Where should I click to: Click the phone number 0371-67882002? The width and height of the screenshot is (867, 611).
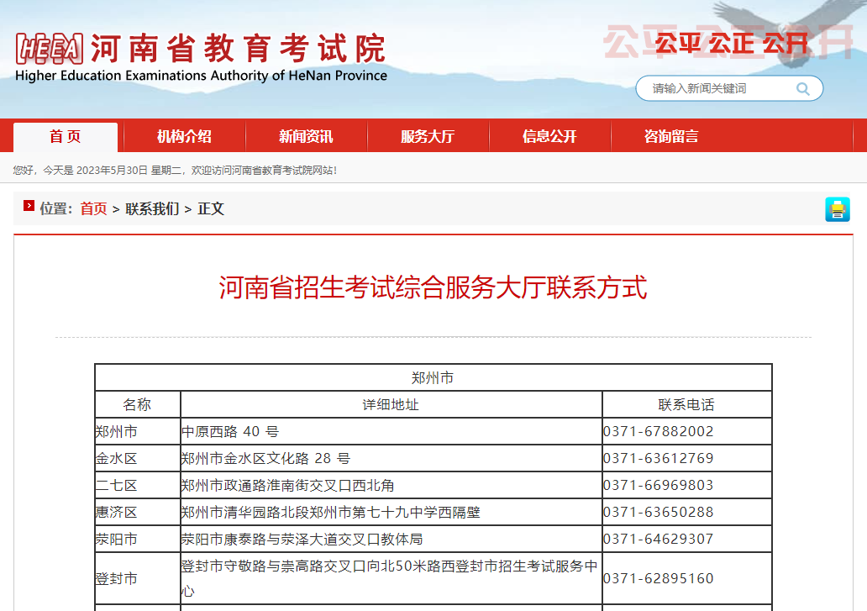click(x=658, y=432)
